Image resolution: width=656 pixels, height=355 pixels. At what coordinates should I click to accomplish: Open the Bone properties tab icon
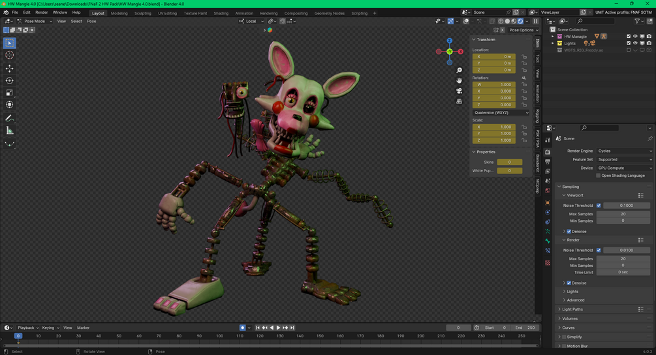pyautogui.click(x=548, y=241)
